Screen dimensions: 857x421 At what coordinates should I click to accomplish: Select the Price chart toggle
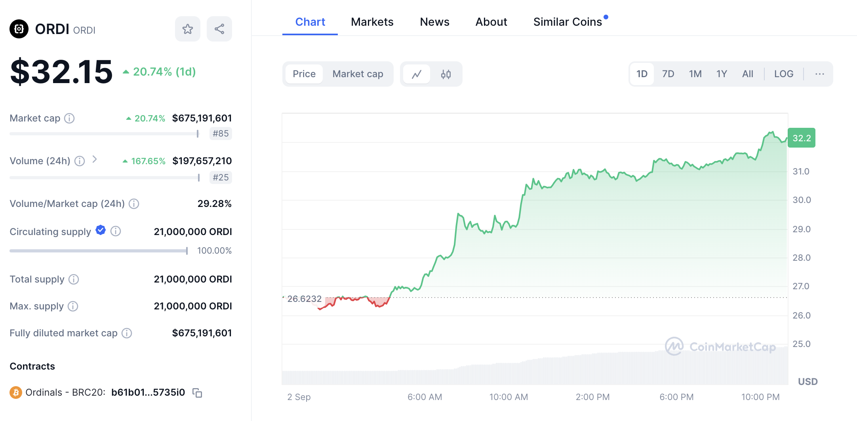(304, 74)
